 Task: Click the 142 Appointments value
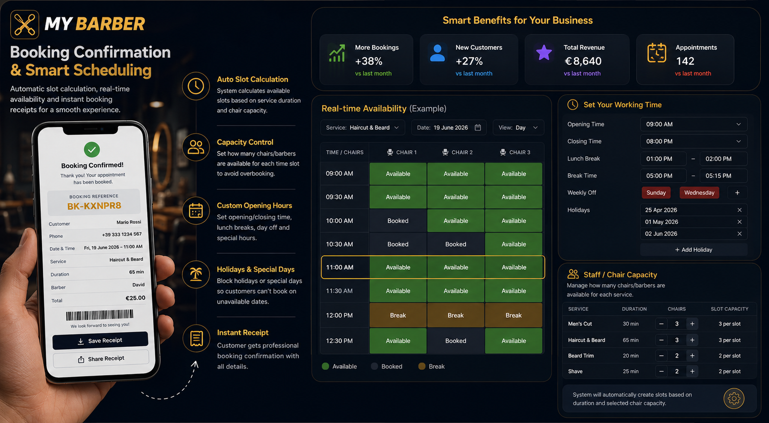tap(685, 61)
